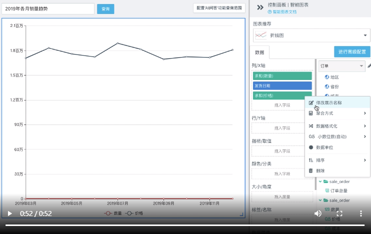Choose 数据单位 in the context menu
Viewport: 371px width, 234px height.
point(337,147)
